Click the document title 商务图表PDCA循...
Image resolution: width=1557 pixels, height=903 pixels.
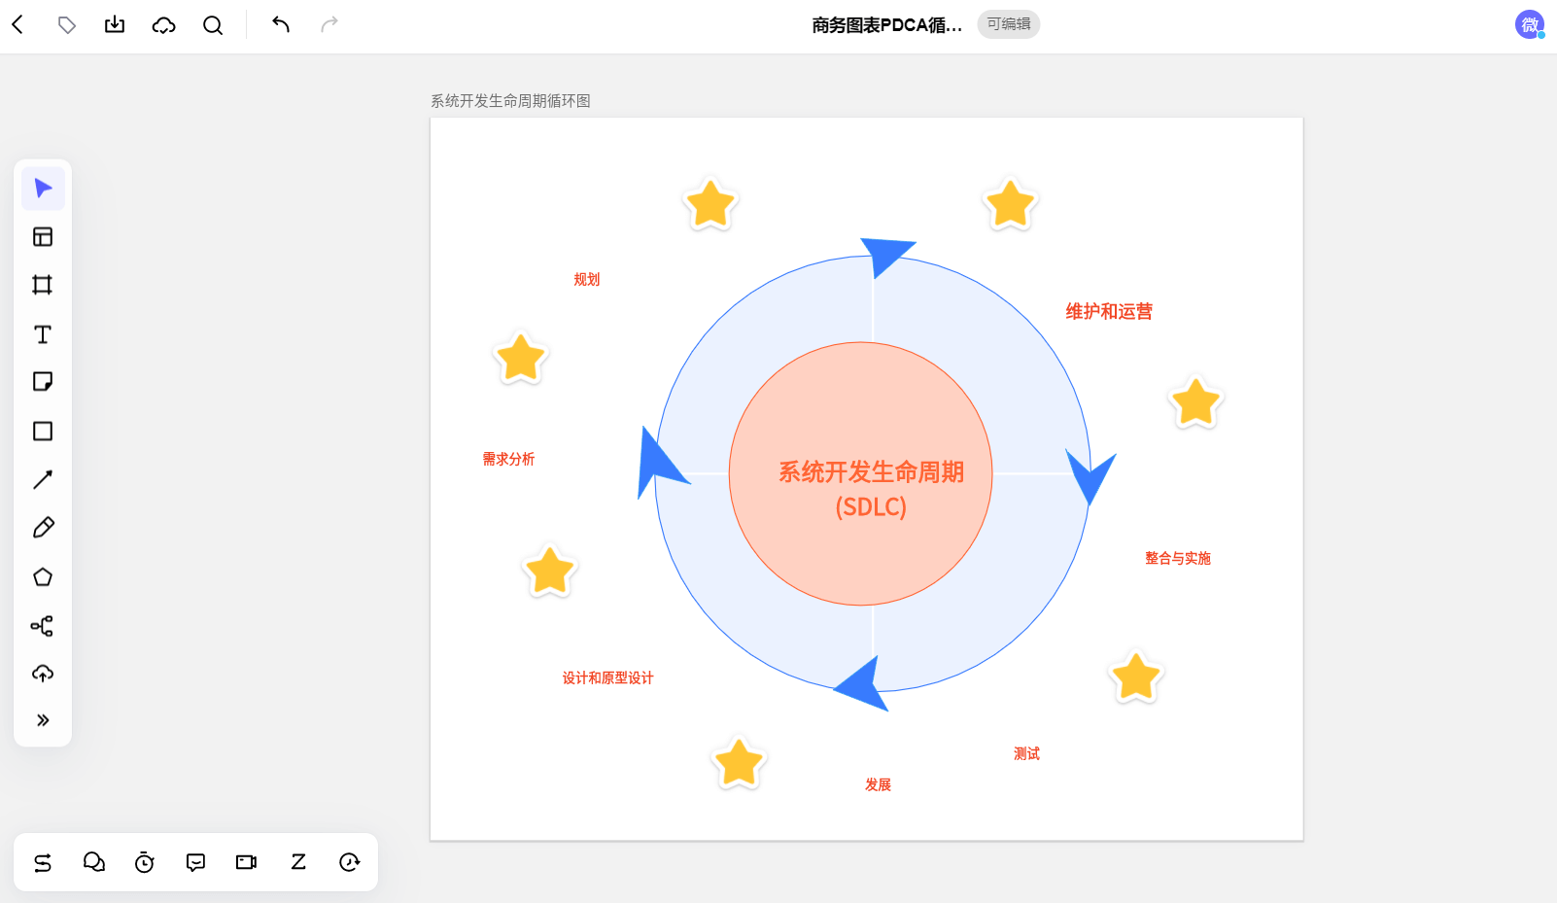(x=886, y=25)
